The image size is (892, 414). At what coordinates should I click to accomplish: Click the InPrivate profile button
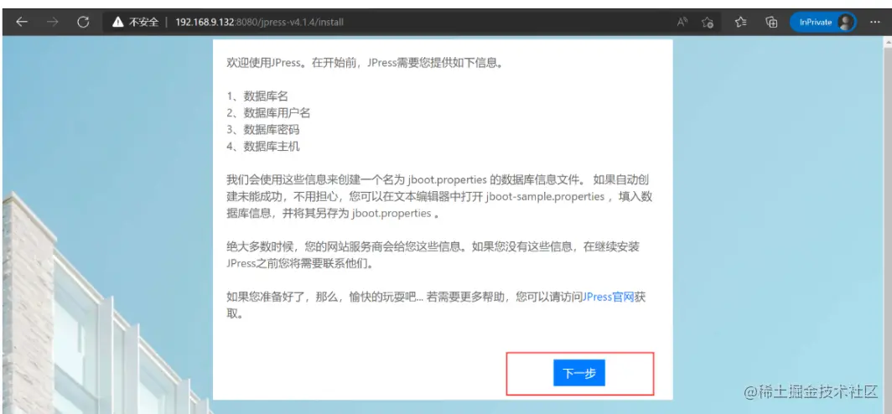pyautogui.click(x=822, y=22)
